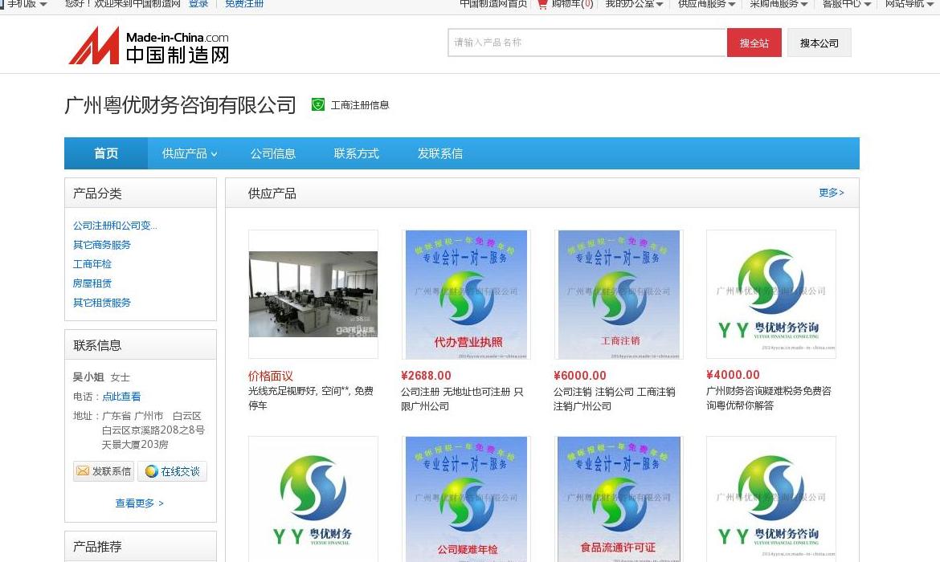940x562 pixels.
Task: Click the 公司注册 无地址也可注册 title
Action: point(462,398)
